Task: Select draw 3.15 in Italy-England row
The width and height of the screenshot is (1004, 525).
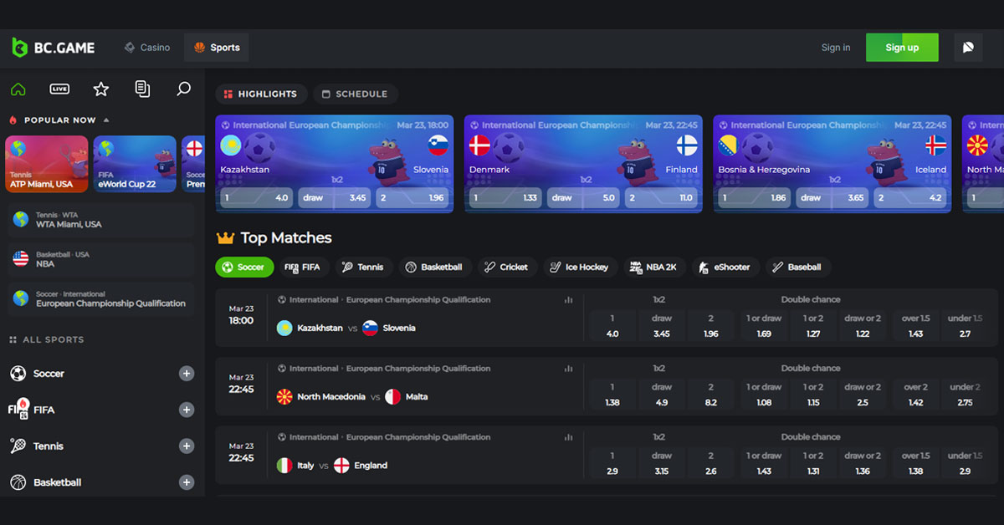Action: point(661,463)
